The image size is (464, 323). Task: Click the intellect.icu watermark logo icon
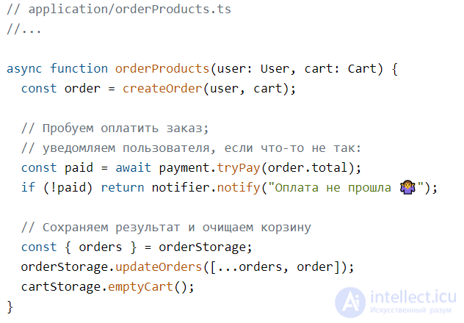coord(350,303)
